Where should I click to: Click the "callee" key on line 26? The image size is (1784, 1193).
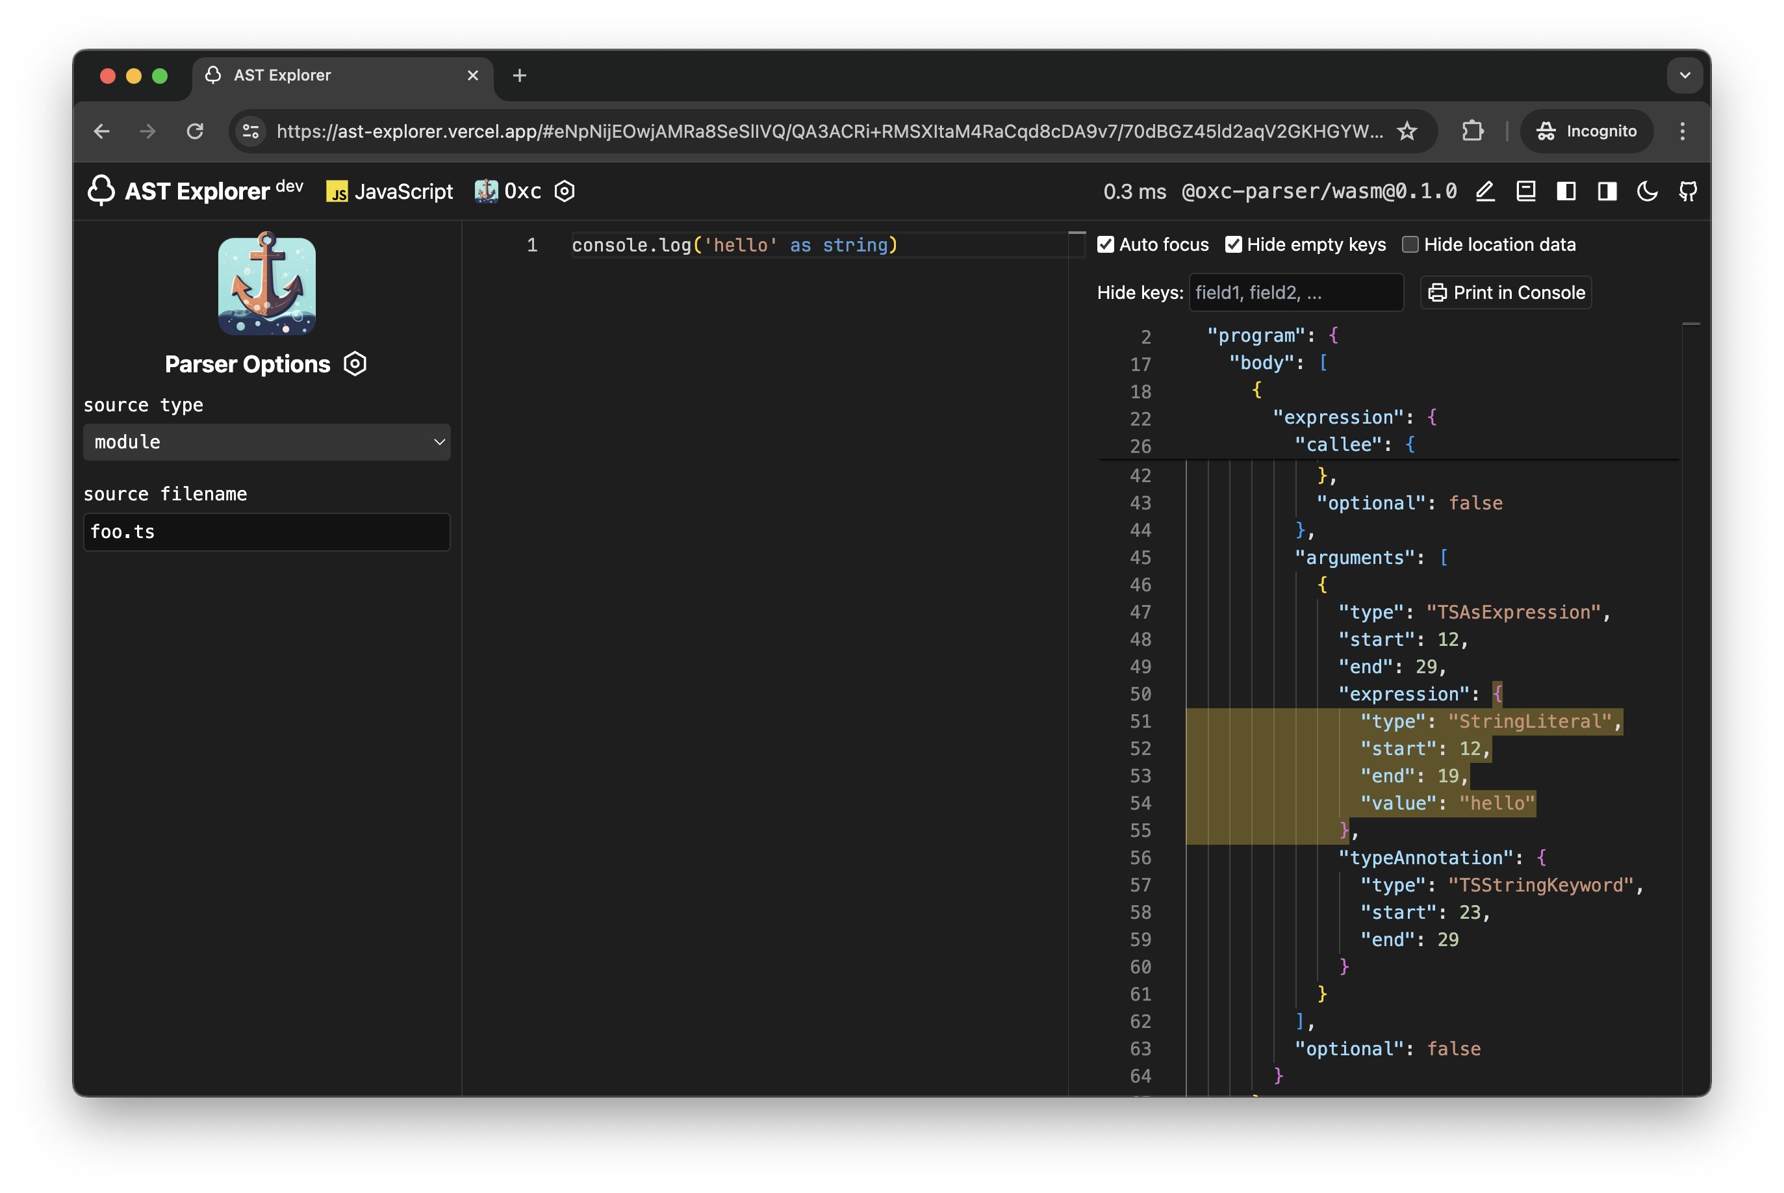click(1338, 444)
